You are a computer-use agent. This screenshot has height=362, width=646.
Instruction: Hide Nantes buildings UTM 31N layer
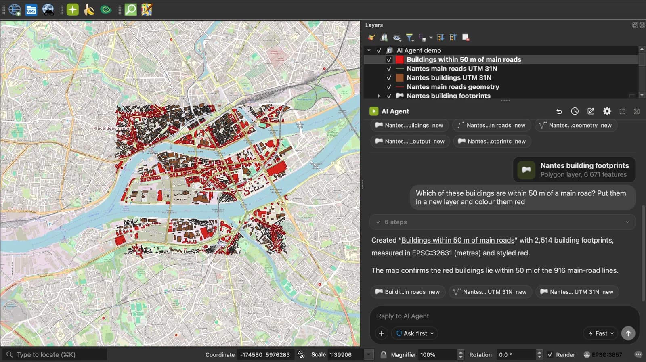click(x=389, y=78)
